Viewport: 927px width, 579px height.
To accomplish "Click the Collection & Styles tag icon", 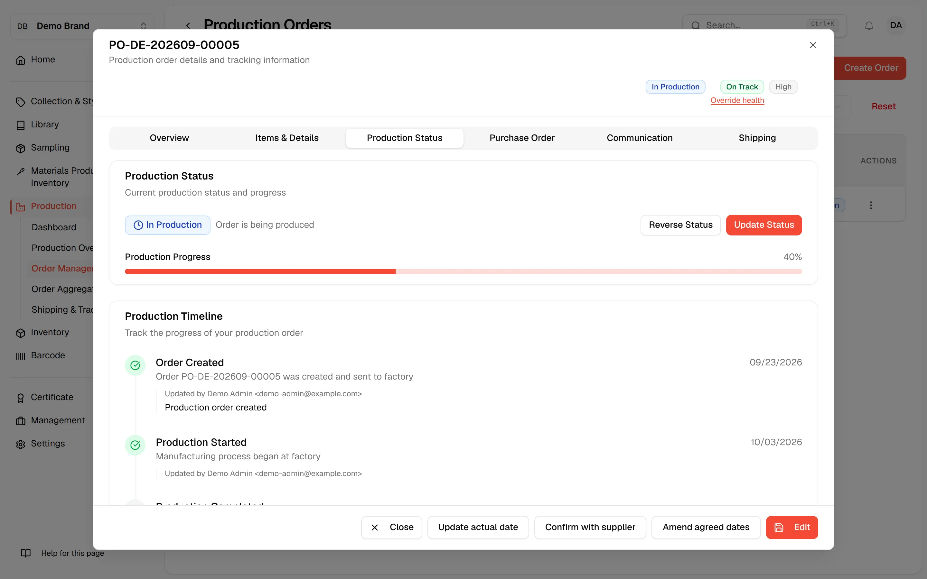I will click(x=21, y=102).
